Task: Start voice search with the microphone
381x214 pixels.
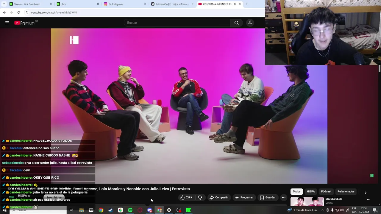Action: (x=250, y=23)
